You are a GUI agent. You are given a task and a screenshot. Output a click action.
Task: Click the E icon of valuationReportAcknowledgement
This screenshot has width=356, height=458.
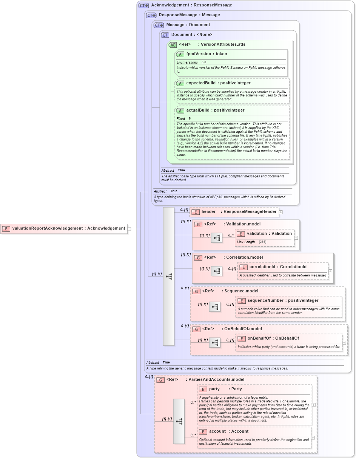click(6, 228)
